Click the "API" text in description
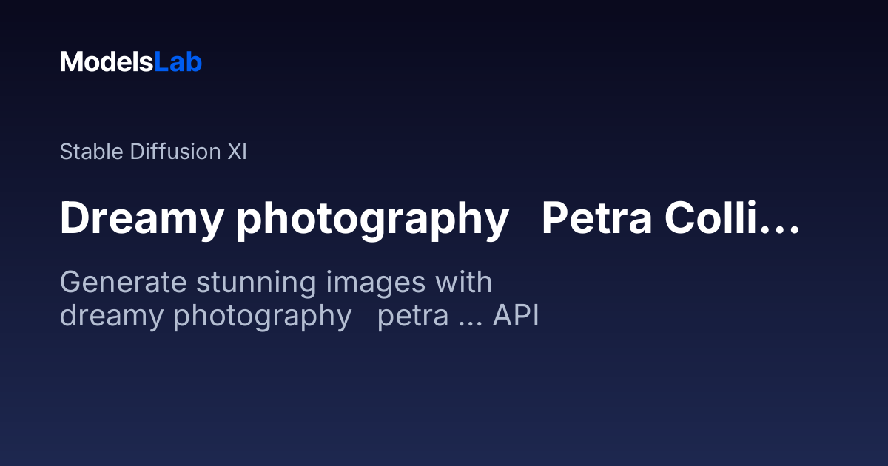888x466 pixels. (516, 317)
